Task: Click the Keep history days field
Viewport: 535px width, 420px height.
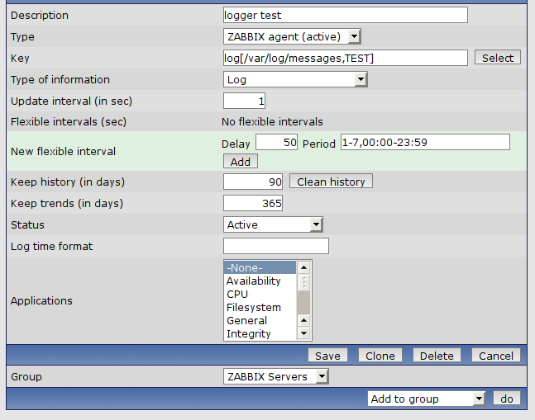Action: point(253,182)
